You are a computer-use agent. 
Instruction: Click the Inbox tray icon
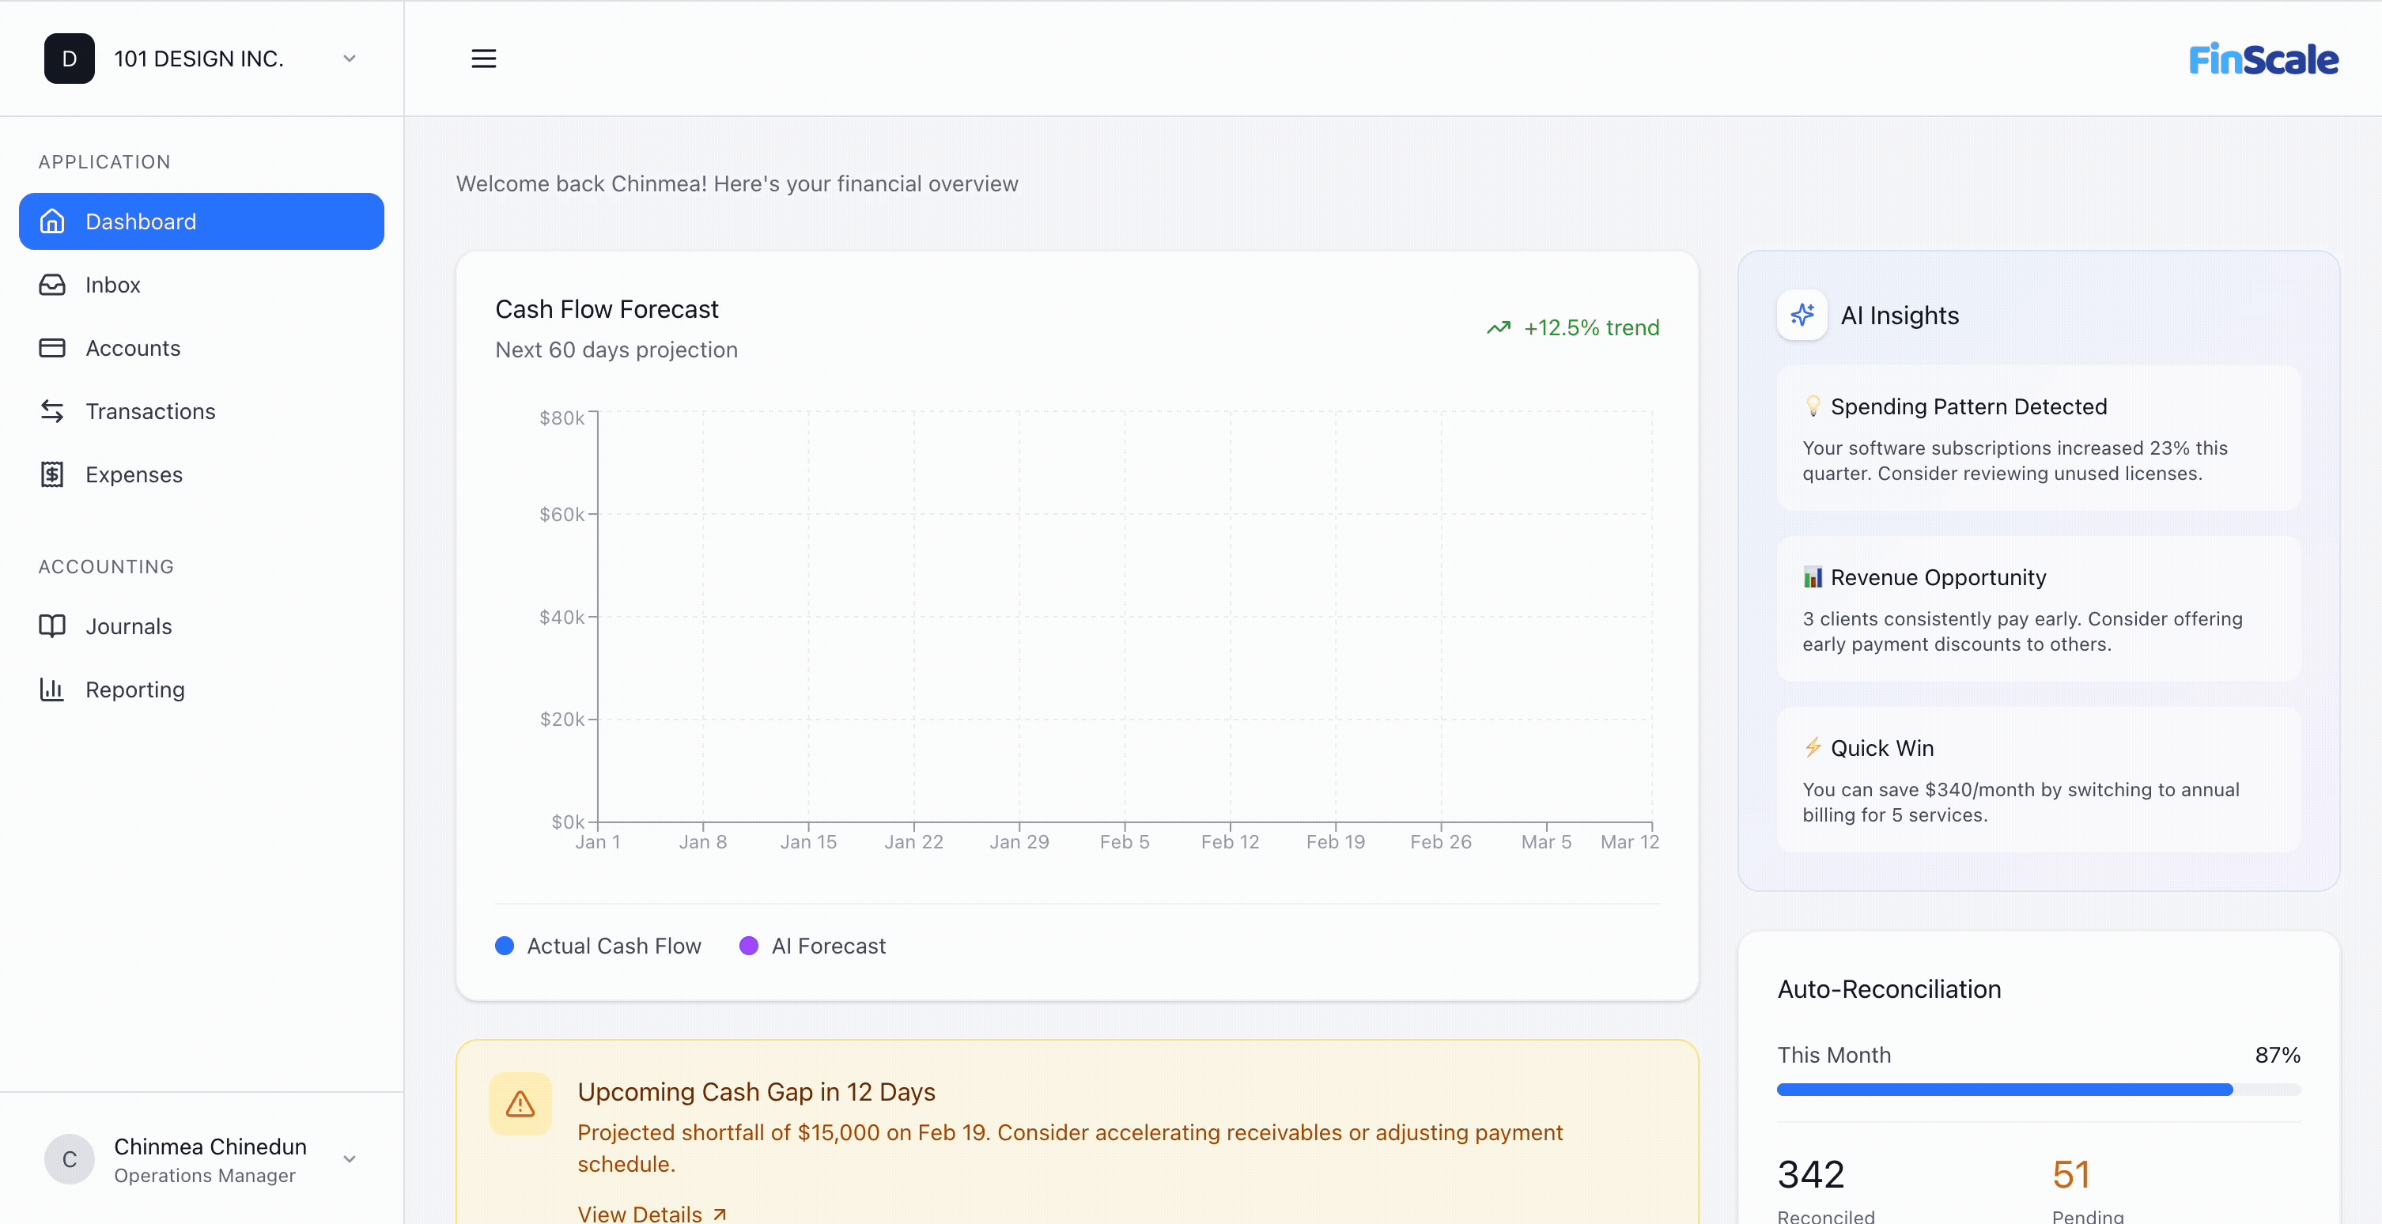coord(51,285)
